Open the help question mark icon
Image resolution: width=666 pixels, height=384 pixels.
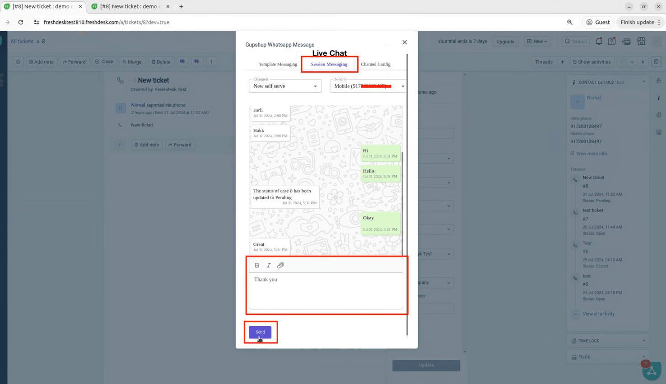click(611, 41)
